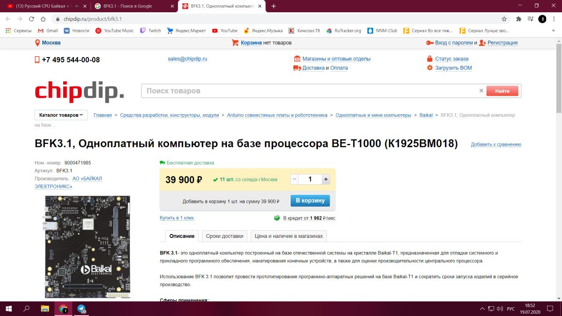Open the Новости bookmark
The image size is (562, 316).
tap(76, 31)
